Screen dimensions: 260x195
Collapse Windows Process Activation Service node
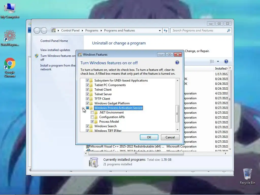pos(83,108)
